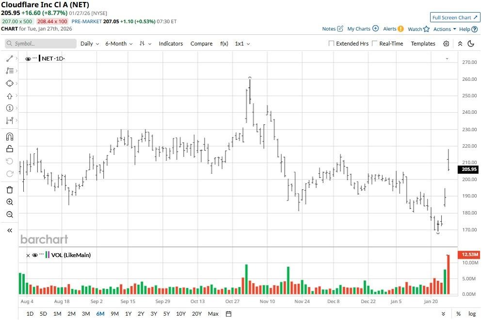The height and width of the screenshot is (320, 482).
Task: Toggle percent scale button
Action: [x=458, y=314]
